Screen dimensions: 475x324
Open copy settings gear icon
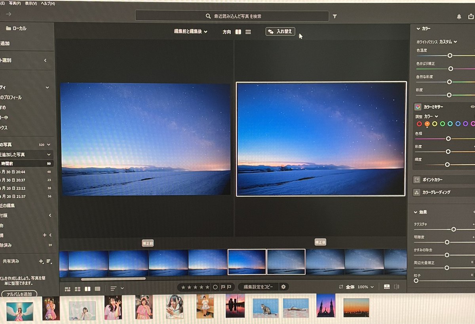283,287
